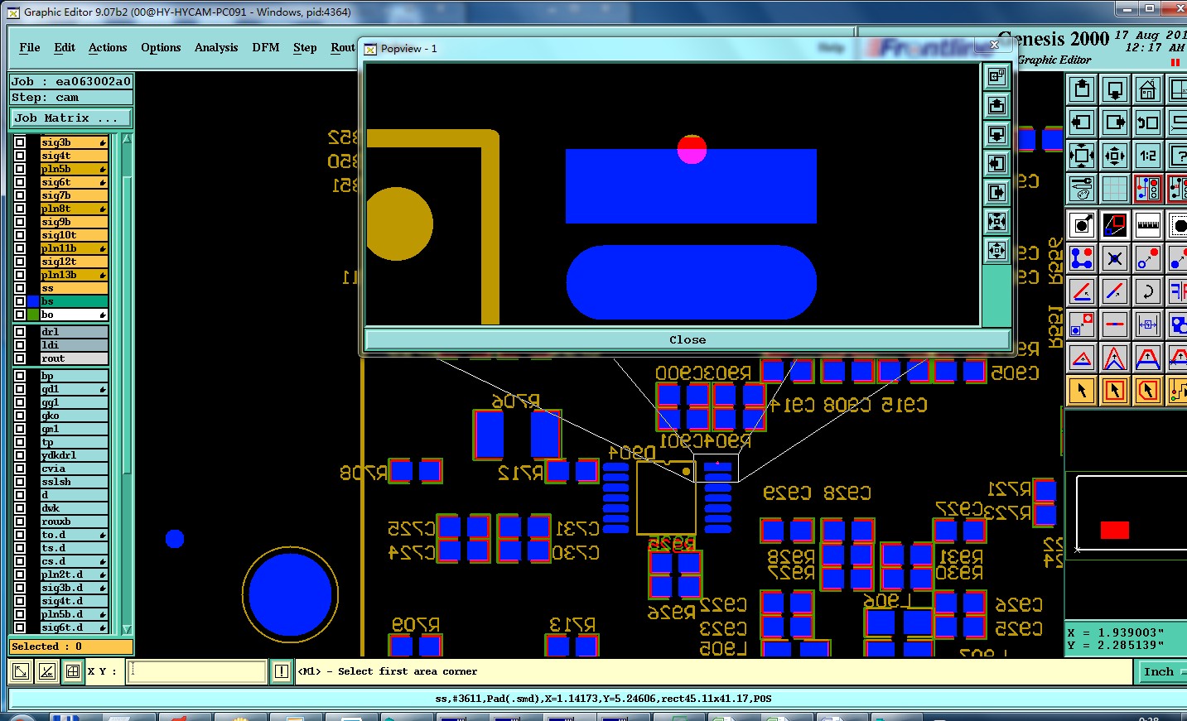Click the pan up icon in right toolbar

pyautogui.click(x=1082, y=89)
